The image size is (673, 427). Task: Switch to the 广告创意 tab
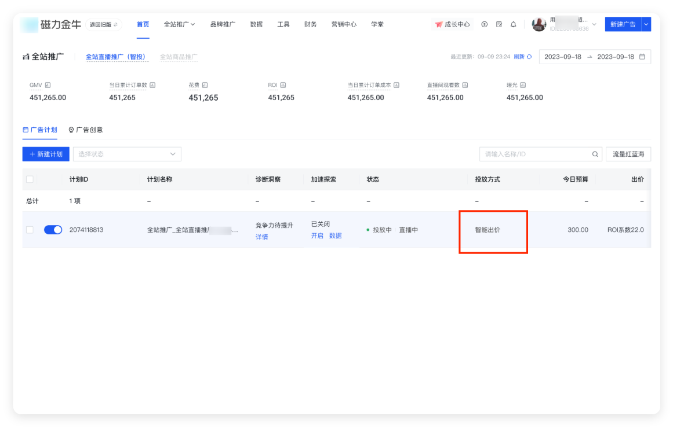coord(86,129)
